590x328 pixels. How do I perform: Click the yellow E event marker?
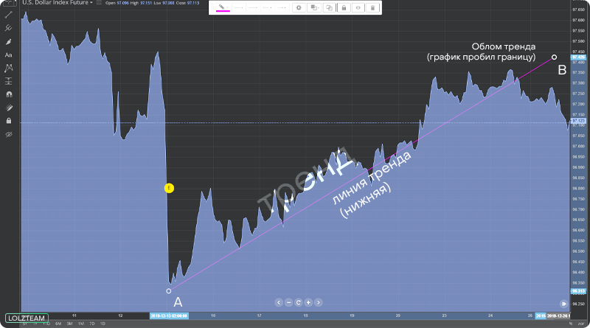click(x=169, y=188)
